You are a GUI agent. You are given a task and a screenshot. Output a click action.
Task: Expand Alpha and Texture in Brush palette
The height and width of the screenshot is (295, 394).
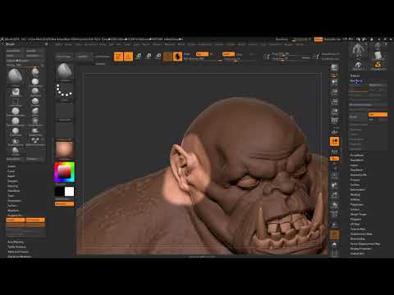click(x=18, y=252)
